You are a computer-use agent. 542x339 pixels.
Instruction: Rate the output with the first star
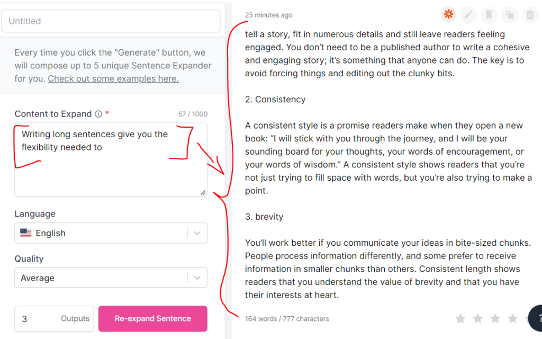[460, 318]
